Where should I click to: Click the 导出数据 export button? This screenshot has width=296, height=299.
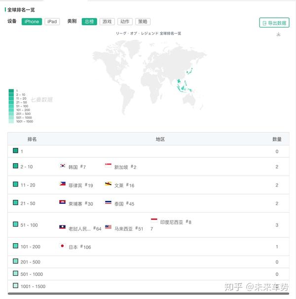click(x=274, y=23)
